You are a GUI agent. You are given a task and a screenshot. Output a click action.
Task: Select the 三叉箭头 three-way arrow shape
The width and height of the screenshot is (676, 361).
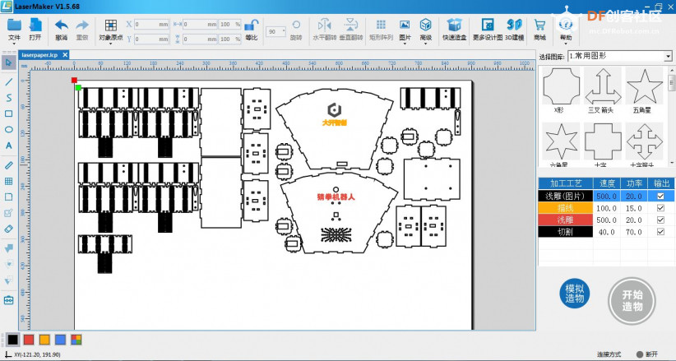tap(603, 86)
